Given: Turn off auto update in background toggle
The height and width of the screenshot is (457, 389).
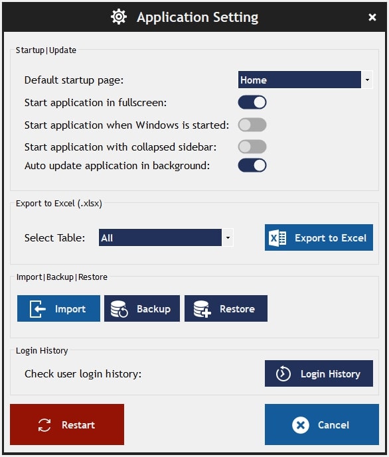Looking at the screenshot, I should point(252,165).
